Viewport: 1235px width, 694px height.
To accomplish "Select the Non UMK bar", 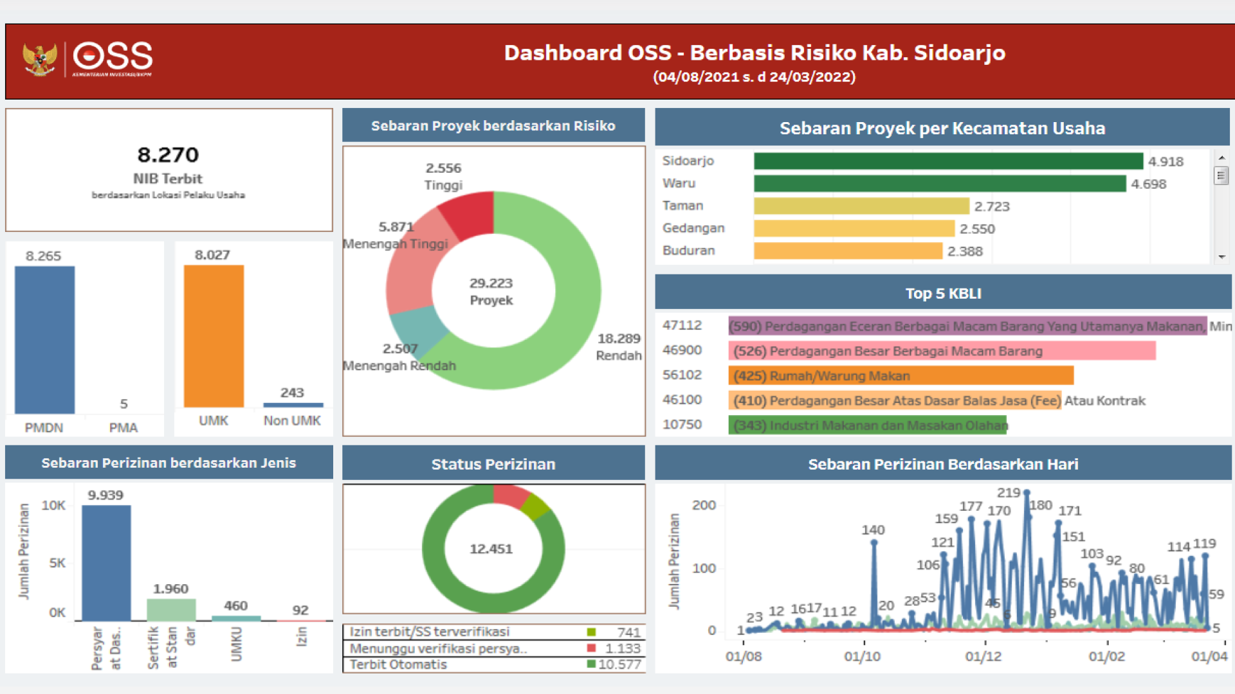I will [293, 405].
